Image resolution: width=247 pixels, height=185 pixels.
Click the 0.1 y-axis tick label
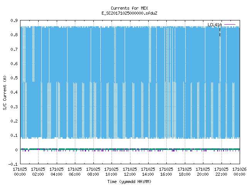[x=14, y=135]
